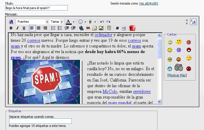Screen dimensions: 204x130
Task: Click the remove link icon
Action: [x=88, y=28]
